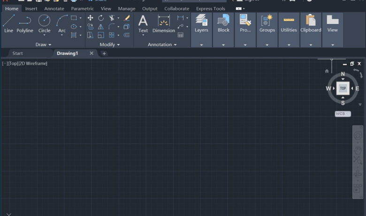Expand the Annotation panel dropdown
Viewport: 366px width, 216px height.
coord(162,45)
